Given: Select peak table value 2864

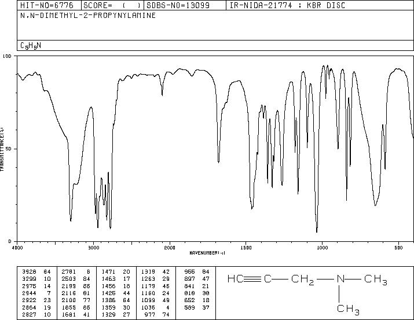Looking at the screenshot, I should coord(29,307).
